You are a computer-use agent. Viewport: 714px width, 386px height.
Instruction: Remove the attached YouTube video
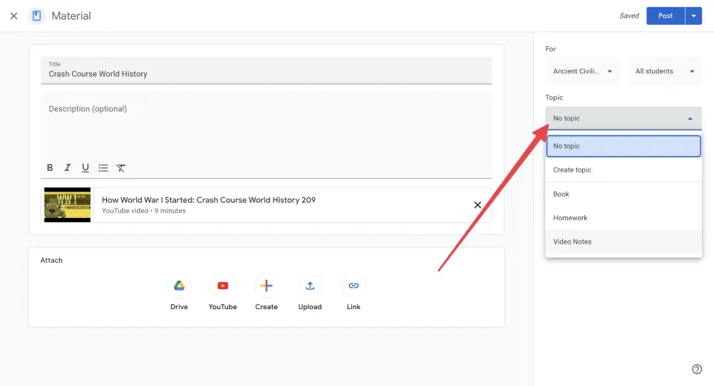[x=477, y=205]
